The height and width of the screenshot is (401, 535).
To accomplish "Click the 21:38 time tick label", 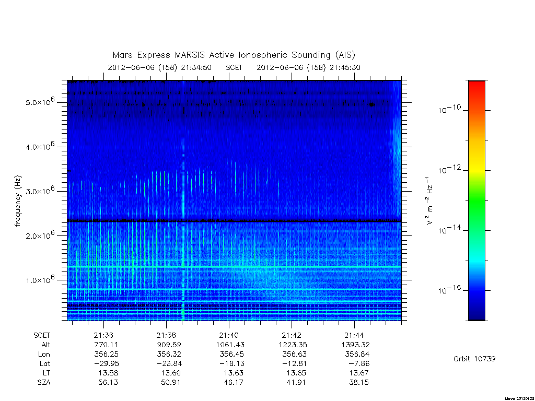I will pos(166,335).
